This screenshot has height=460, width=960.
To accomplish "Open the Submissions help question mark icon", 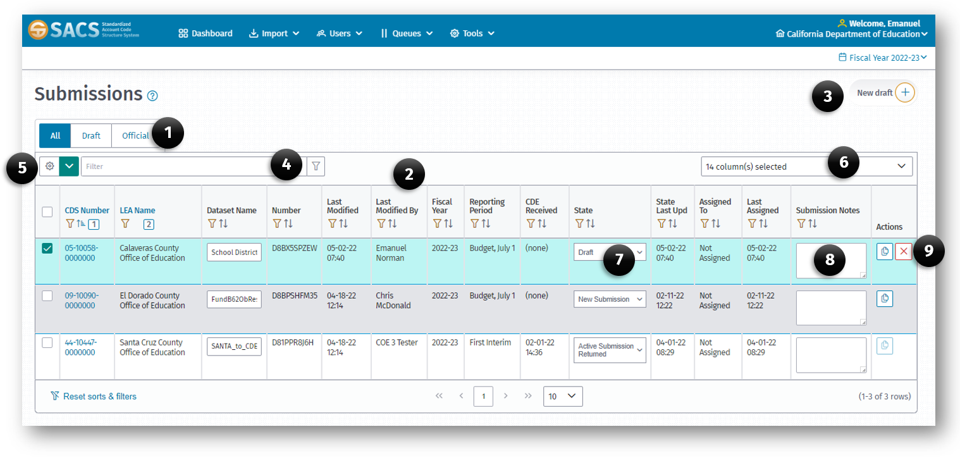I will (152, 95).
